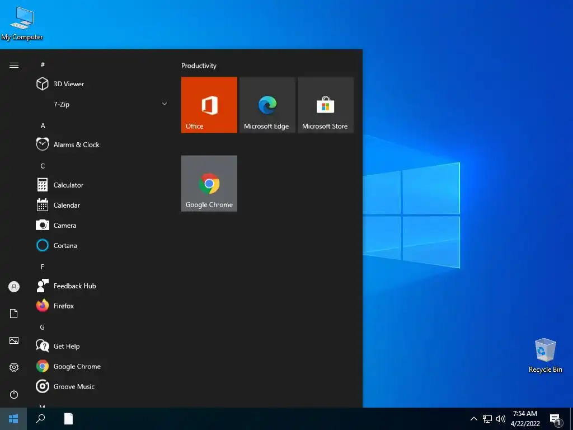Open Documents from the Start sidebar

tap(14, 314)
